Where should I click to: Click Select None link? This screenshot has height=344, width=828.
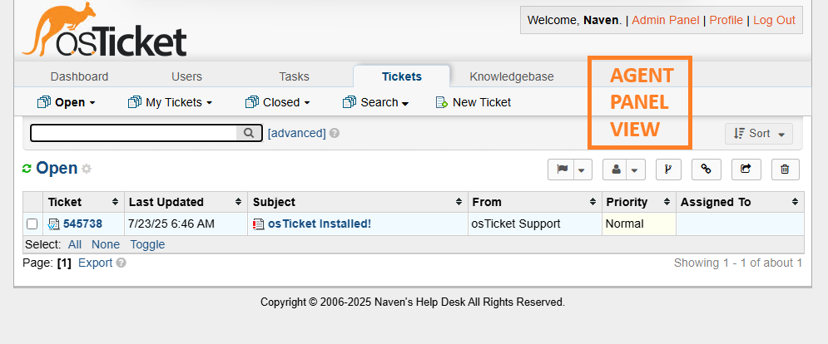(x=106, y=244)
